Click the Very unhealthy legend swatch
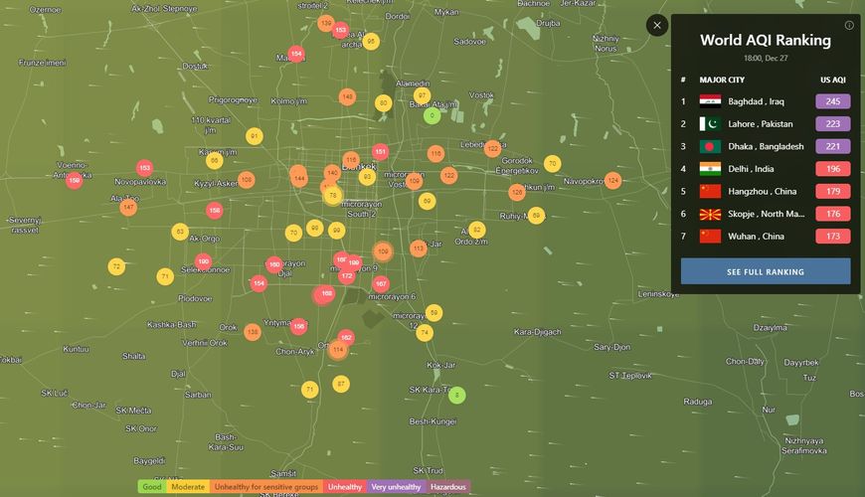The width and height of the screenshot is (865, 497). point(396,487)
